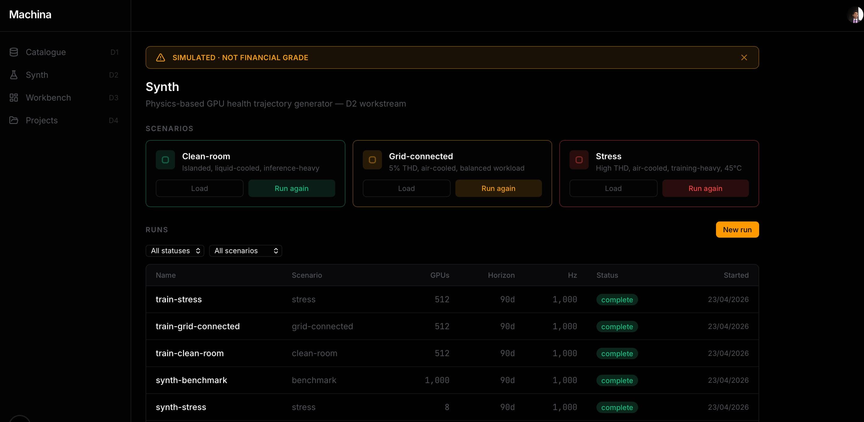The height and width of the screenshot is (422, 864).
Task: Click complete badge in train-stress row
Action: pos(617,300)
